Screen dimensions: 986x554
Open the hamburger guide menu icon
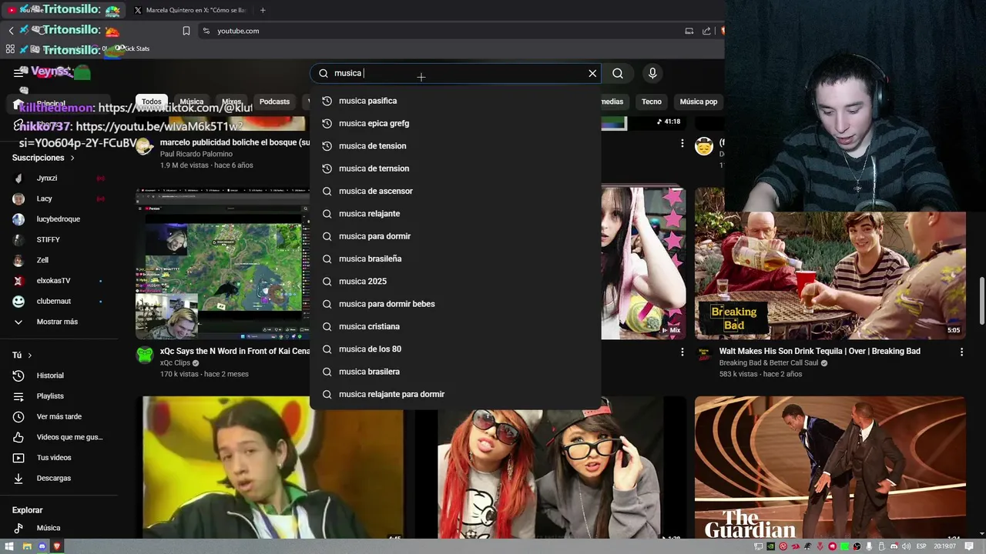click(18, 73)
